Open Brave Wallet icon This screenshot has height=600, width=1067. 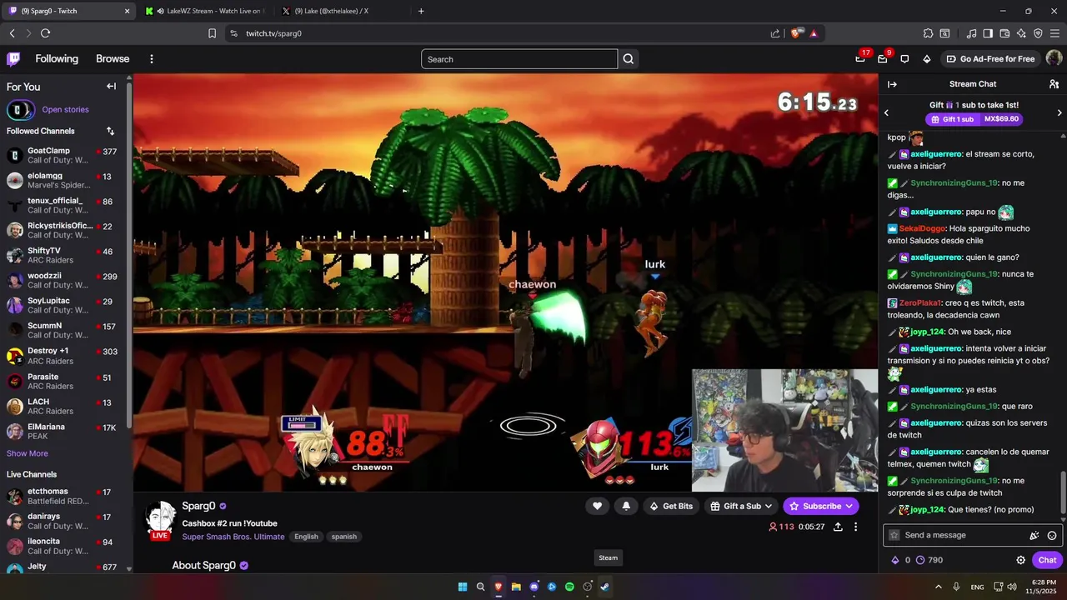point(1004,33)
